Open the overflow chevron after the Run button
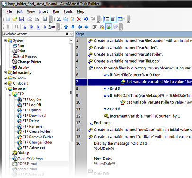This screenshot has width=192, height=178. click(x=58, y=27)
